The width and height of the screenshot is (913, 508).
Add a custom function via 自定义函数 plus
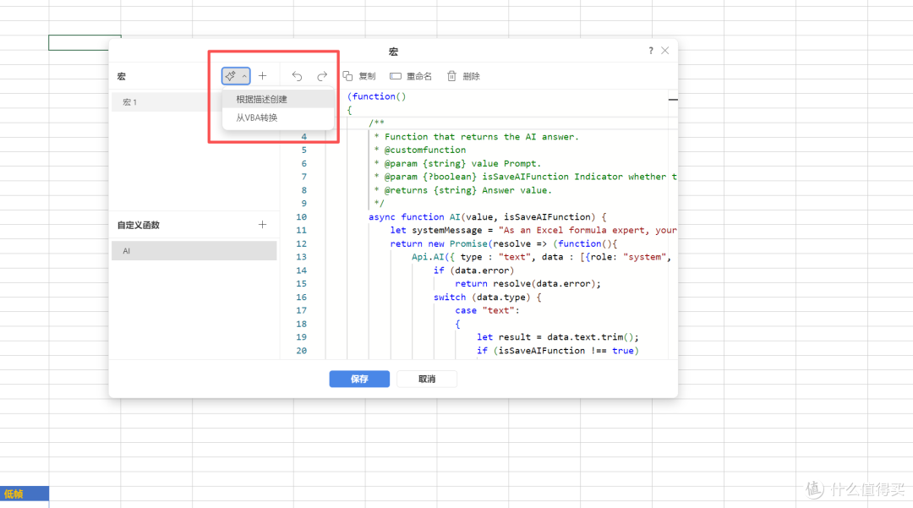tap(263, 225)
